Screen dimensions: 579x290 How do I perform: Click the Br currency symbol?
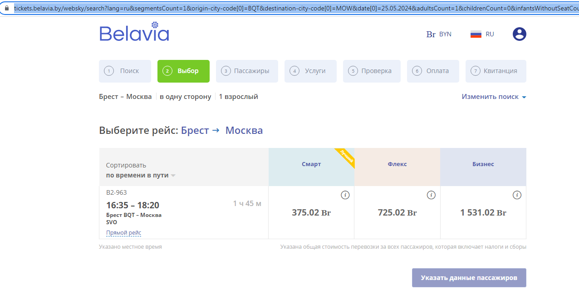(x=431, y=34)
